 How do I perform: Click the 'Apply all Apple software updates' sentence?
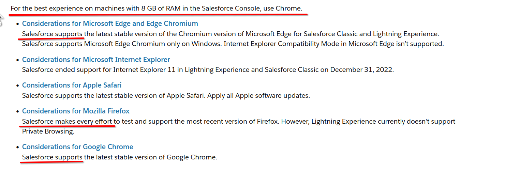[x=258, y=95]
